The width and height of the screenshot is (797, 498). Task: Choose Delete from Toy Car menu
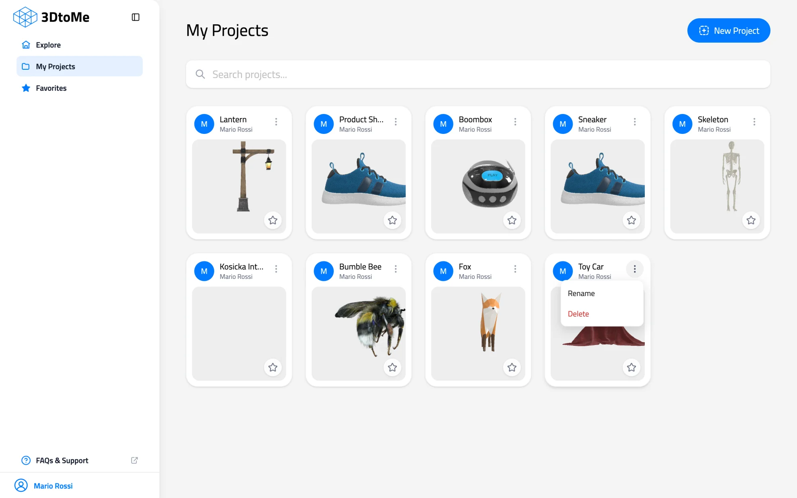pyautogui.click(x=602, y=314)
